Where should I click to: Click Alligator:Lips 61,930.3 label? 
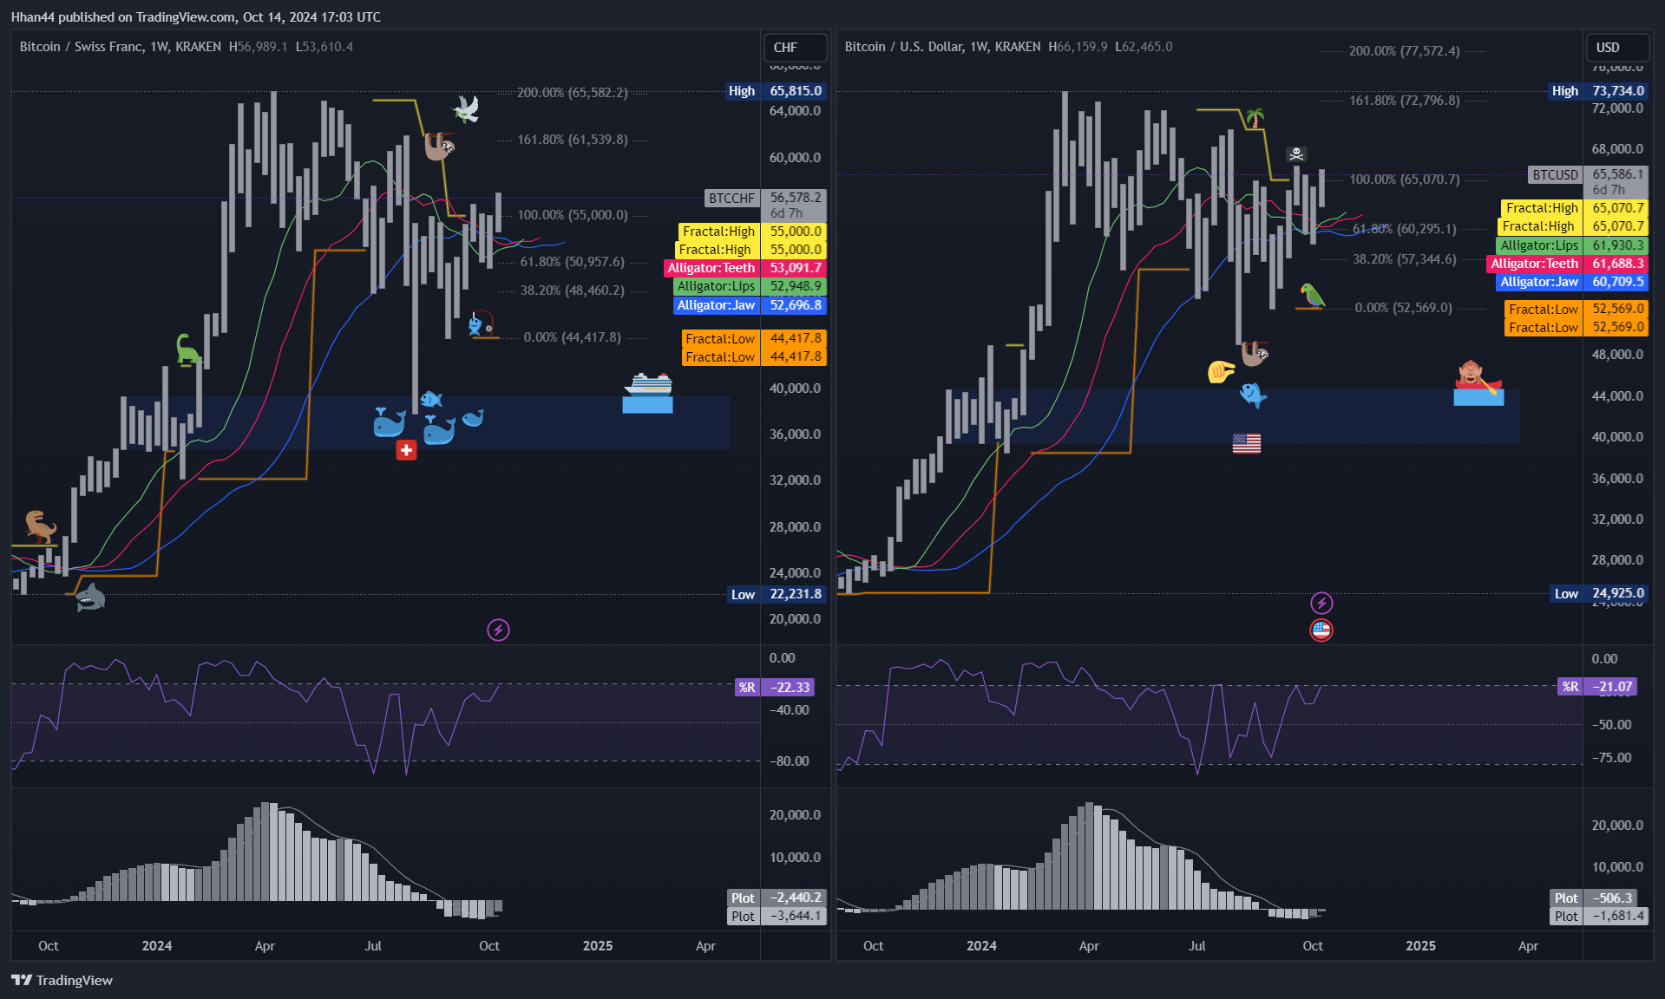pyautogui.click(x=1573, y=245)
